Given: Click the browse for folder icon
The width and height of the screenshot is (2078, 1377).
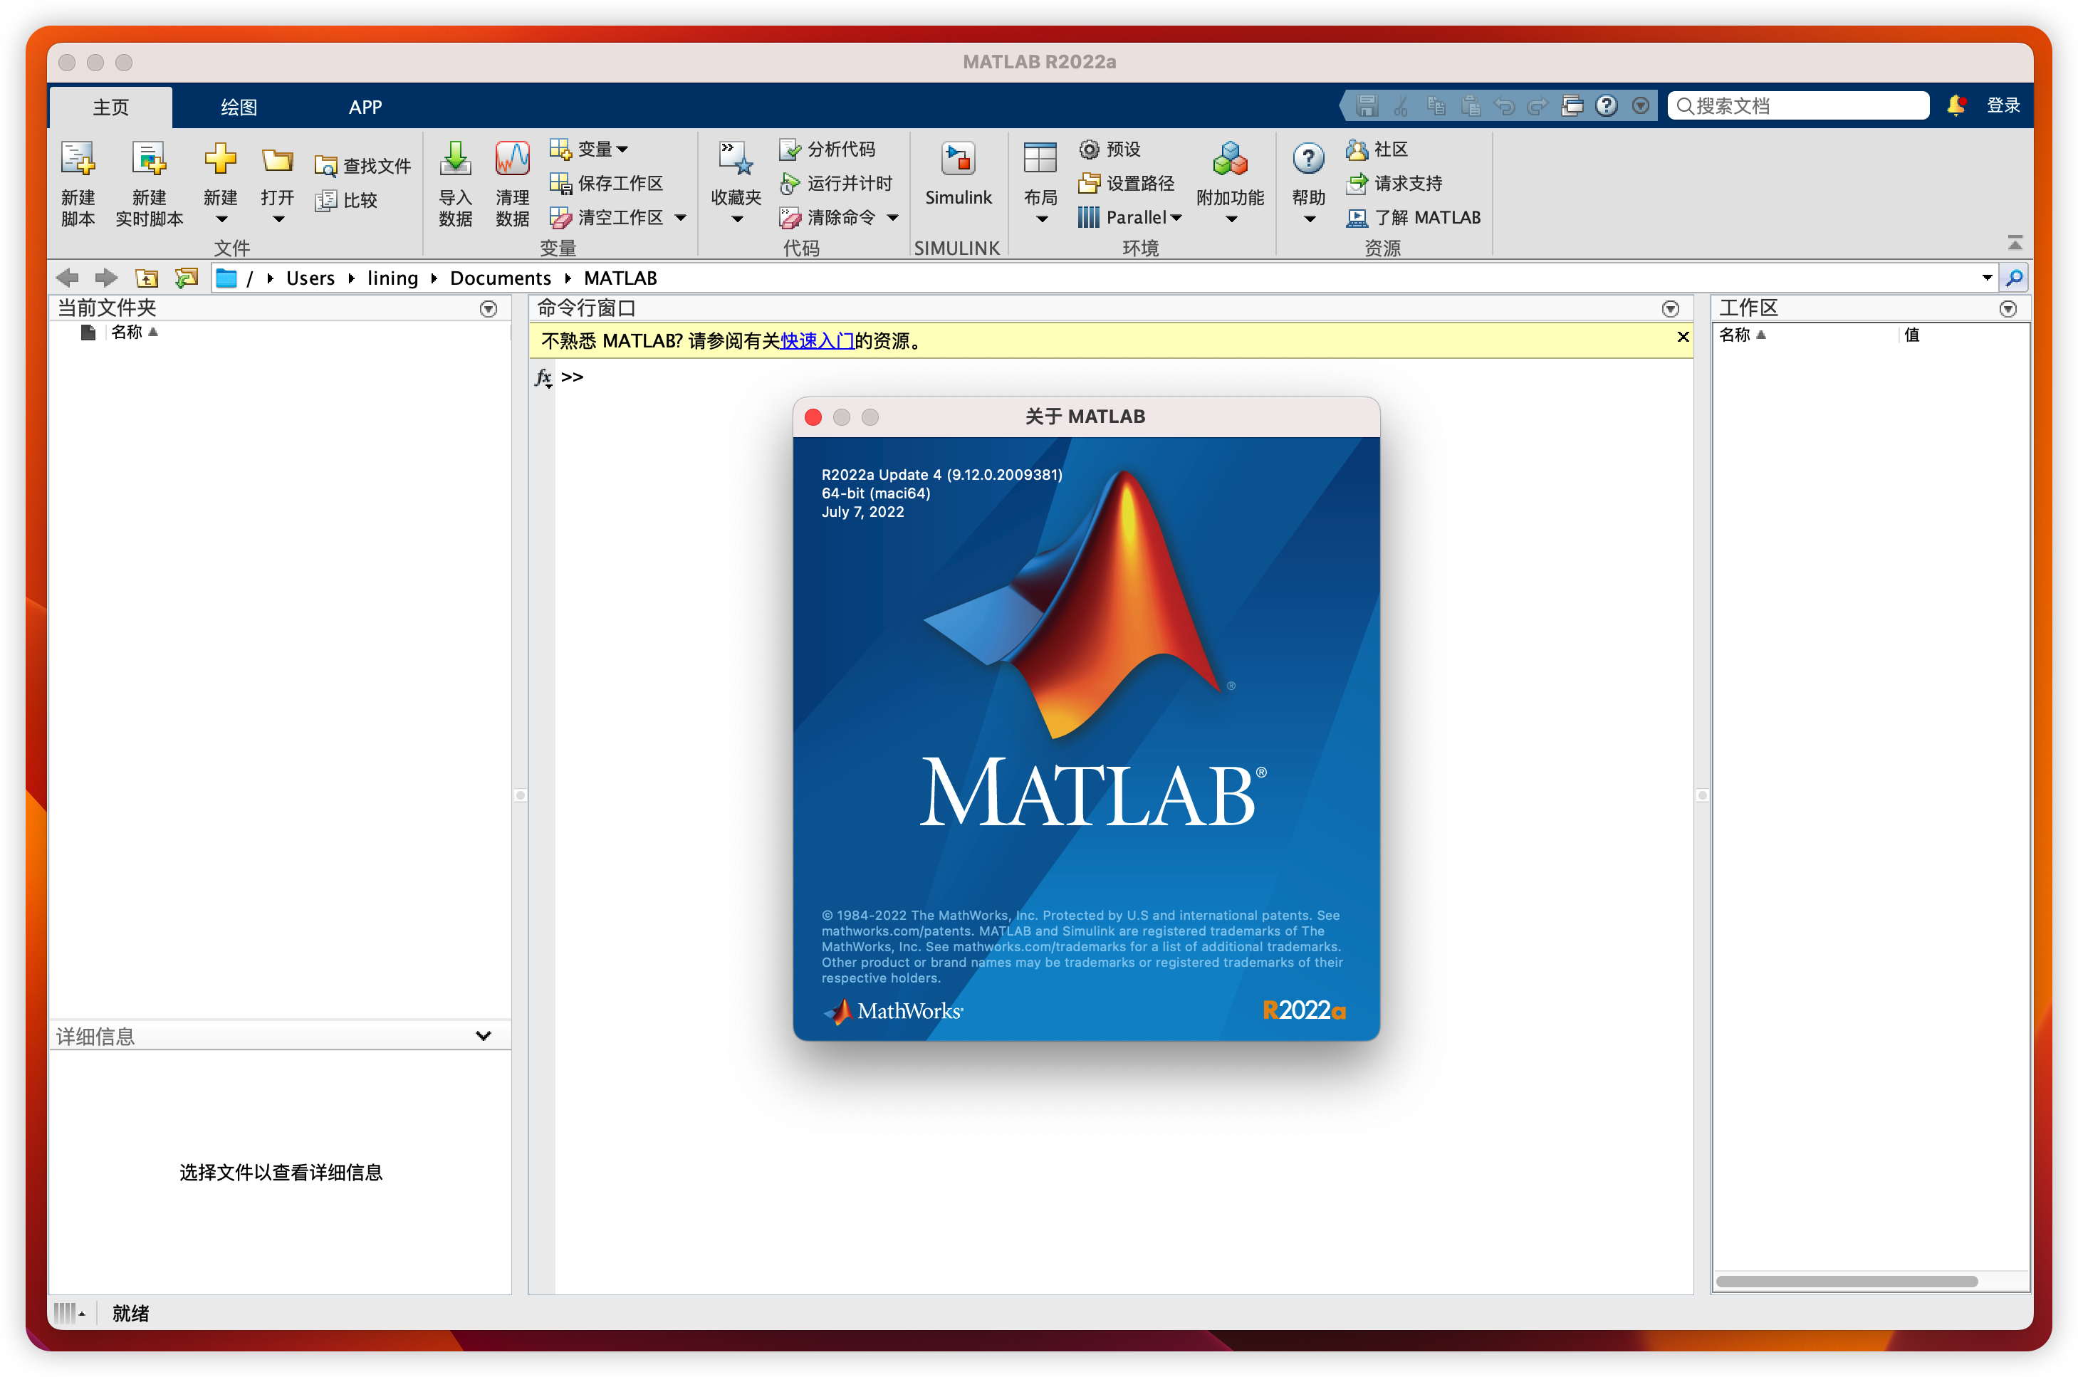Looking at the screenshot, I should 186,278.
